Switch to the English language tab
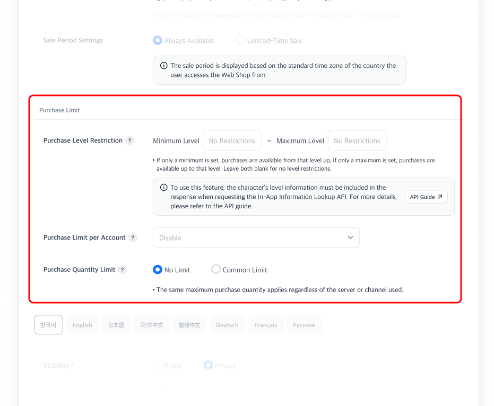This screenshot has width=494, height=406. (x=82, y=325)
